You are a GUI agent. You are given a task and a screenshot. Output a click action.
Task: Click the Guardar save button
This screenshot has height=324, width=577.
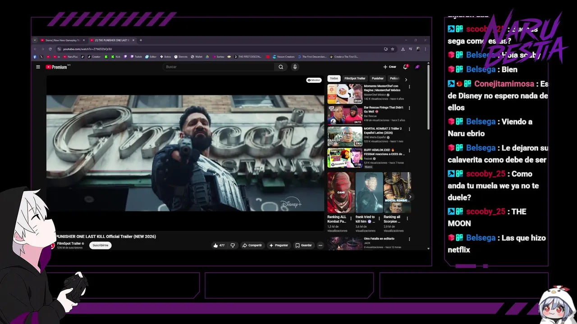coord(303,245)
